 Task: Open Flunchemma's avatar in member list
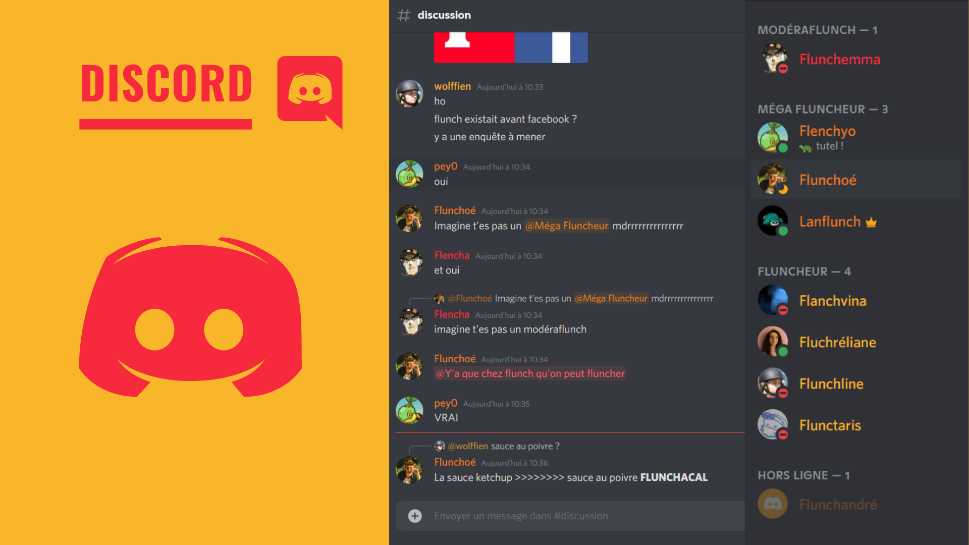(x=773, y=59)
